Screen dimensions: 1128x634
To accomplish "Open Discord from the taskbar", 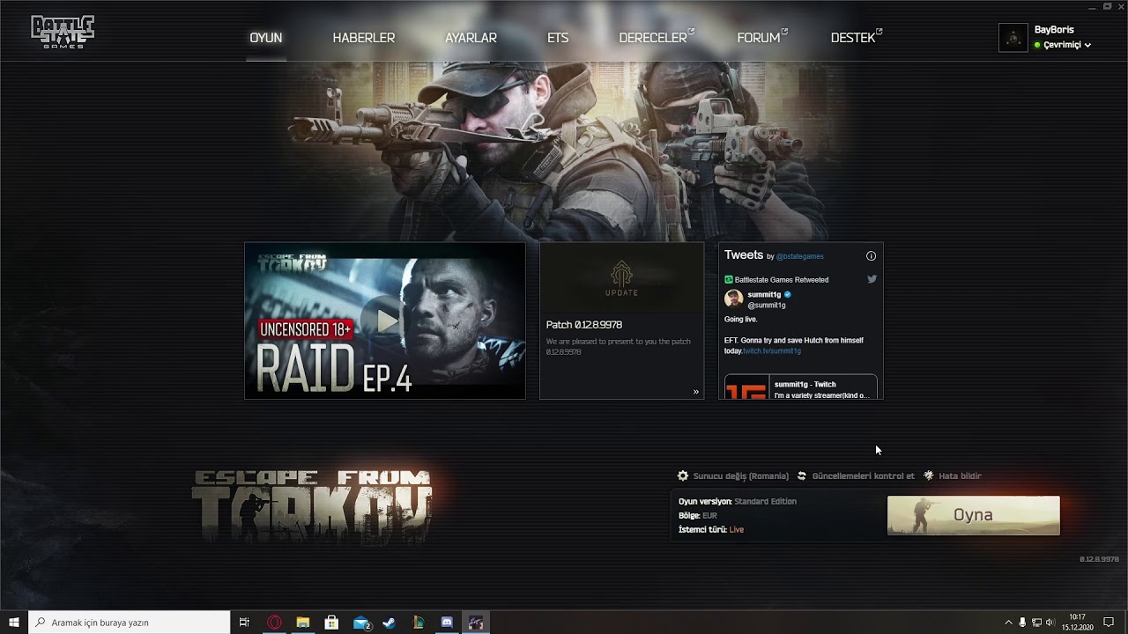I will click(x=447, y=623).
